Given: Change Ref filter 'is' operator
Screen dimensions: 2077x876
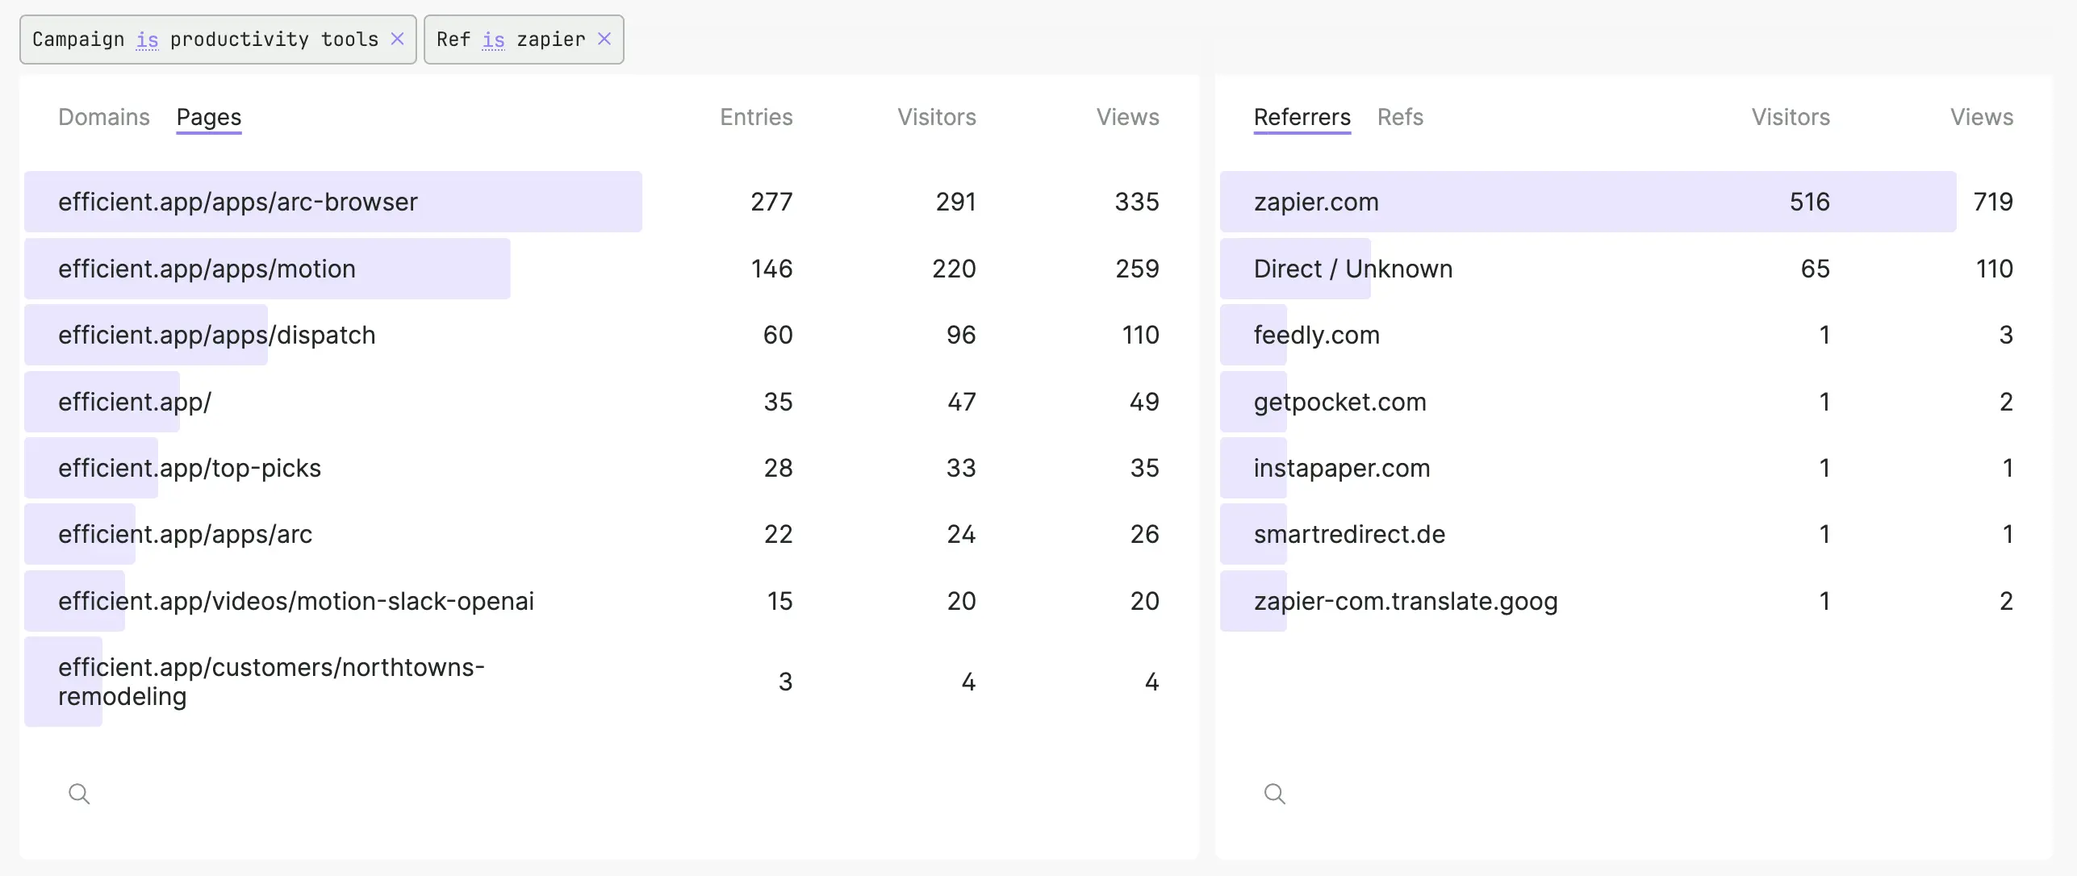Looking at the screenshot, I should tap(493, 40).
